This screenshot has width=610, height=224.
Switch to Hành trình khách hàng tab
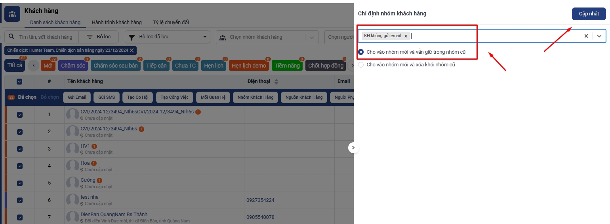[x=116, y=23]
